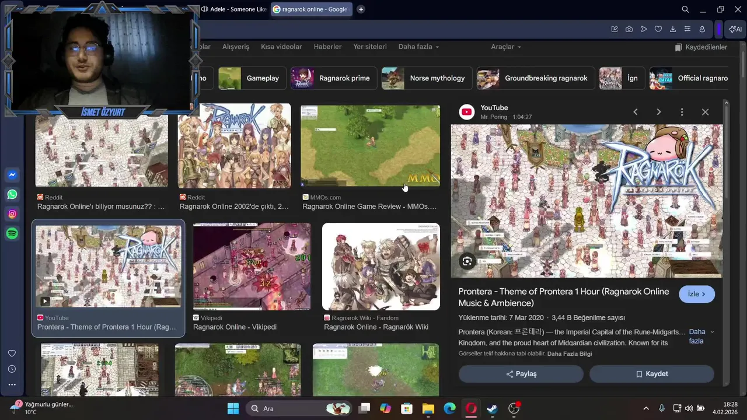Open Microsoft Edge from the taskbar
Viewport: 747px width, 420px height.
click(x=449, y=408)
